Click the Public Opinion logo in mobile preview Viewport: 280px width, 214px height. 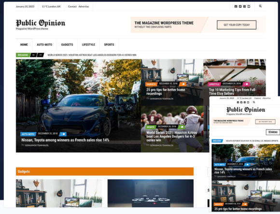pyautogui.click(x=246, y=110)
